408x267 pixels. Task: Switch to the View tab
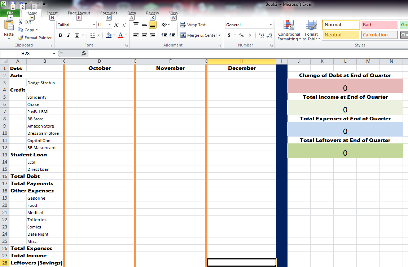(174, 13)
